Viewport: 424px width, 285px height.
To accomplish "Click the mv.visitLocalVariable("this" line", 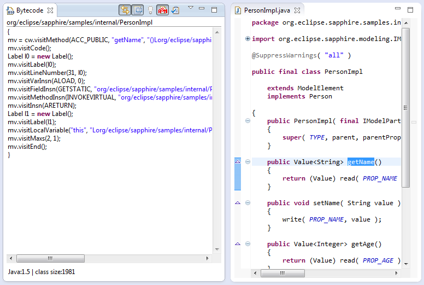I will (x=110, y=130).
